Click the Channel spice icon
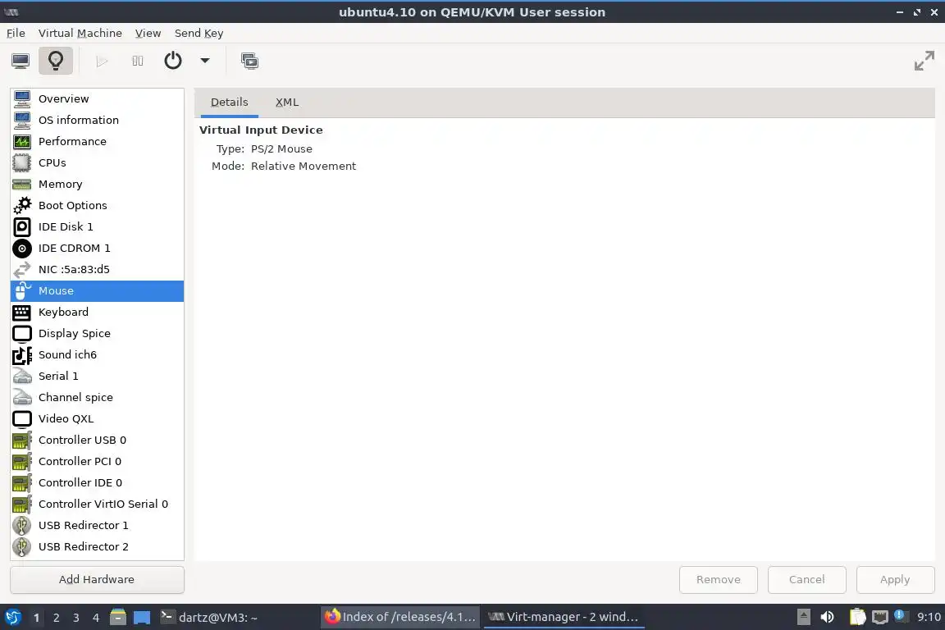The image size is (945, 630). (x=21, y=398)
